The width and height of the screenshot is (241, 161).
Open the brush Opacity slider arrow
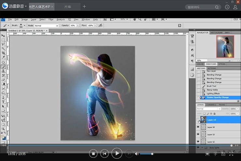tap(78, 25)
